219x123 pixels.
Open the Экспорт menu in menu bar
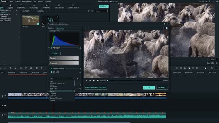41,1
